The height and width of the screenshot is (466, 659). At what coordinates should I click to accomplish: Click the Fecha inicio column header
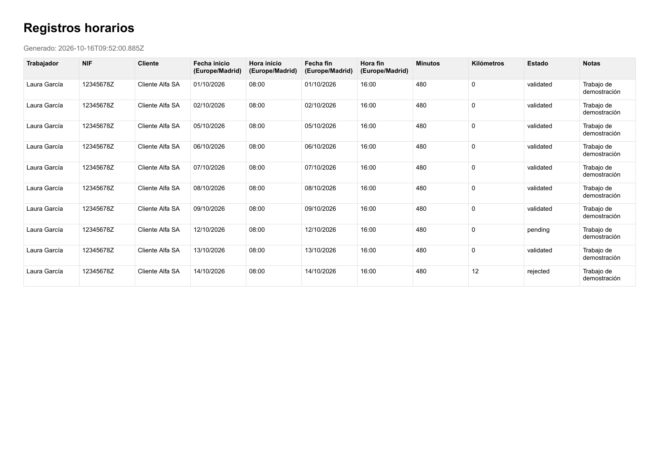[x=218, y=68]
